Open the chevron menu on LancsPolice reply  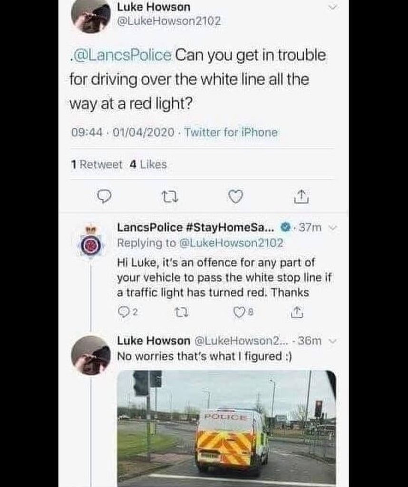pyautogui.click(x=333, y=228)
